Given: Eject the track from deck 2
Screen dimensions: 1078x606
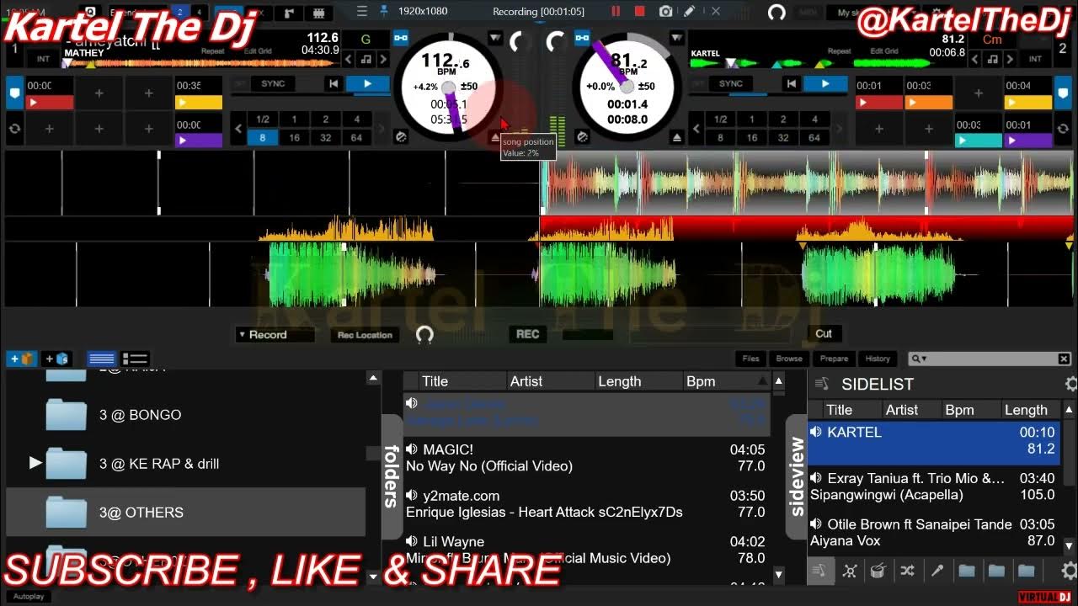Looking at the screenshot, I should click(677, 136).
